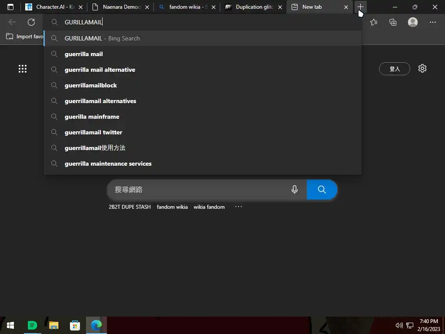Close the fandom wikia tab
The width and height of the screenshot is (445, 334).
click(x=213, y=7)
